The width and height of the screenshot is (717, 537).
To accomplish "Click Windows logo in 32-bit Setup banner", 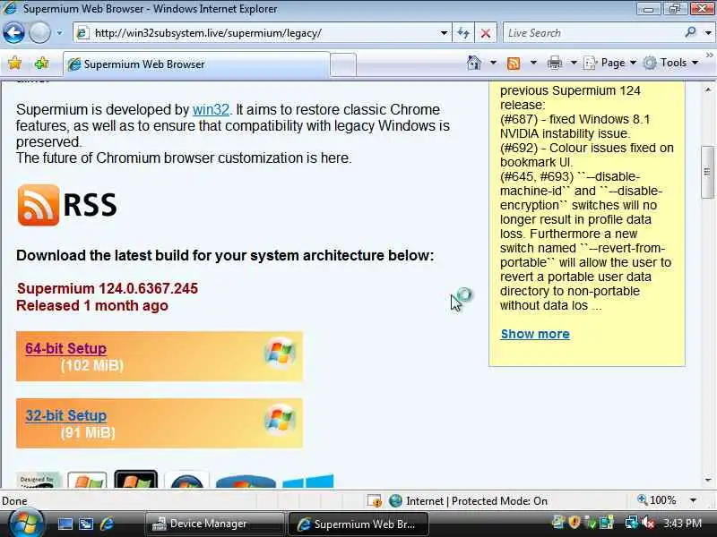I will tap(280, 420).
